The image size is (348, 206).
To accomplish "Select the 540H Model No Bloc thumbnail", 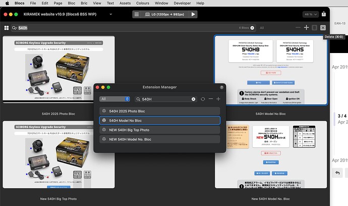I will (271, 70).
